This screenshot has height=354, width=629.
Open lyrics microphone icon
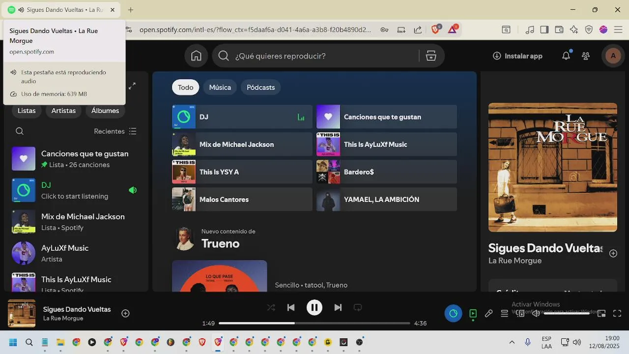click(488, 313)
